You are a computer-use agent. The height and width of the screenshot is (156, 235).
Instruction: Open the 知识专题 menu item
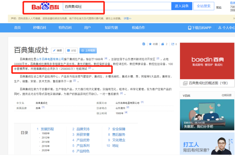[111, 28]
